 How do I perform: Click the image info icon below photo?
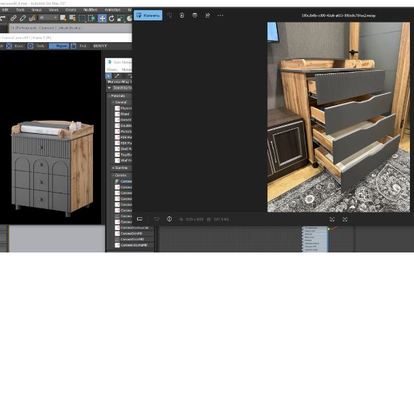pyautogui.click(x=169, y=219)
